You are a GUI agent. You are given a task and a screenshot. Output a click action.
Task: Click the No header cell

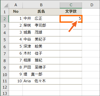click(16, 11)
